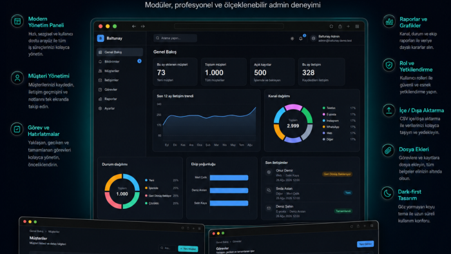Open the Baltunay Admin profile menu
The width and height of the screenshot is (451, 254).
point(331,38)
